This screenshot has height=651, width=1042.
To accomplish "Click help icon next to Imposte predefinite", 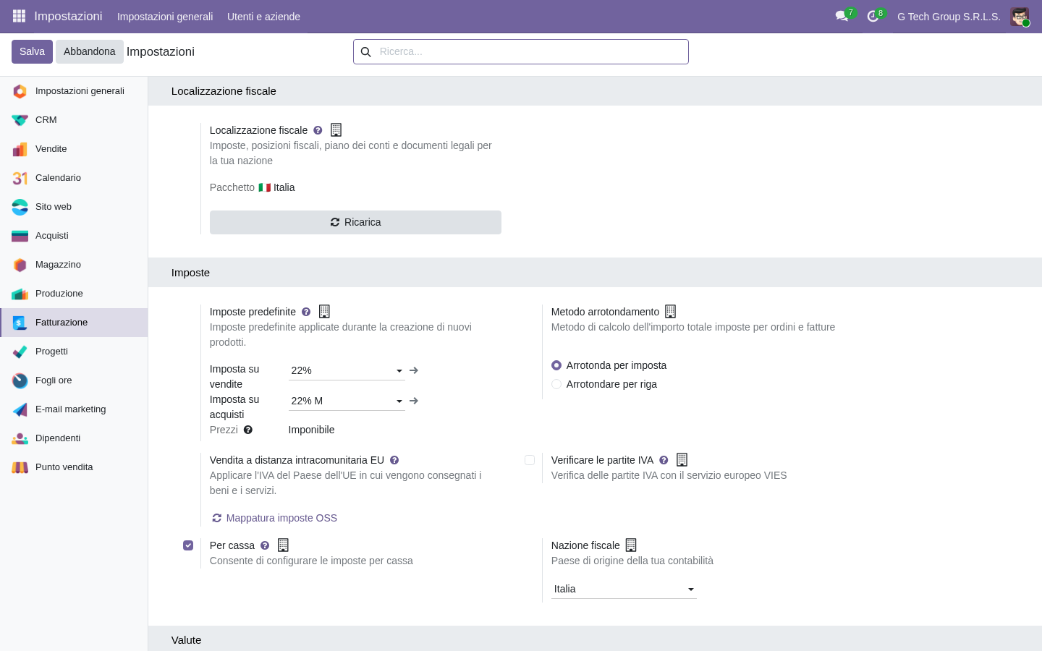I will coord(306,312).
